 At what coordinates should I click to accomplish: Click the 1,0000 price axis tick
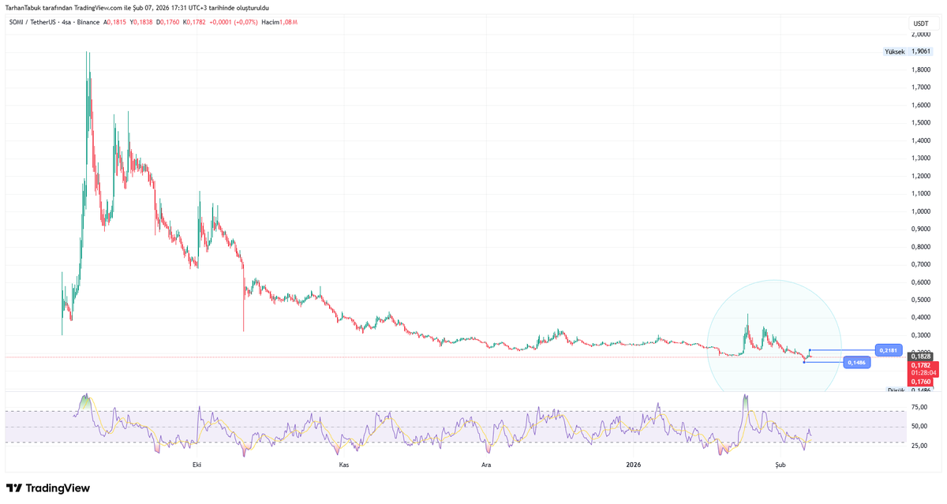point(920,211)
